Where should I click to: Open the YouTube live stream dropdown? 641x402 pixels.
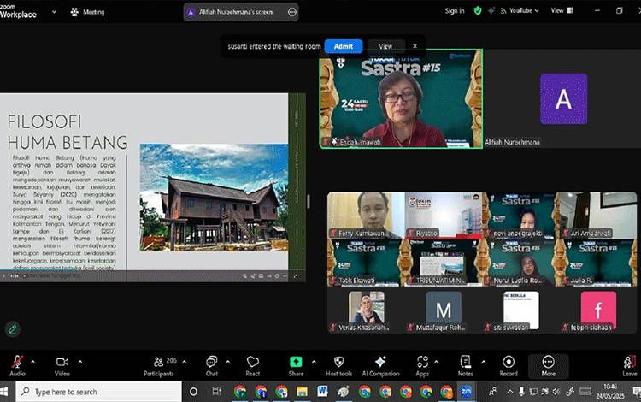click(520, 10)
